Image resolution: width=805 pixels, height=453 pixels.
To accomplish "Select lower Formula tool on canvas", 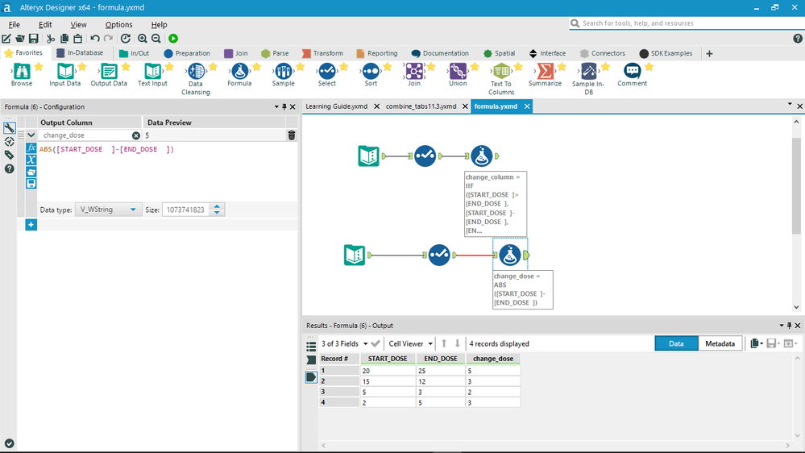I will click(x=510, y=255).
